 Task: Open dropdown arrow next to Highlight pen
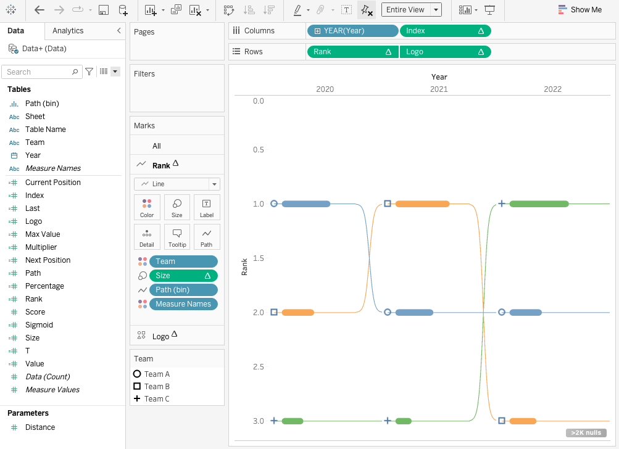click(x=308, y=10)
